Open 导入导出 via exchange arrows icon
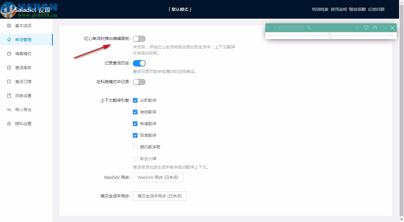The width and height of the screenshot is (404, 222). coord(9,109)
